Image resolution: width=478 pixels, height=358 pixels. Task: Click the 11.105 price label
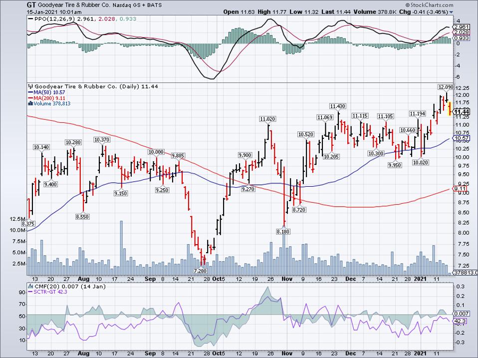point(385,116)
